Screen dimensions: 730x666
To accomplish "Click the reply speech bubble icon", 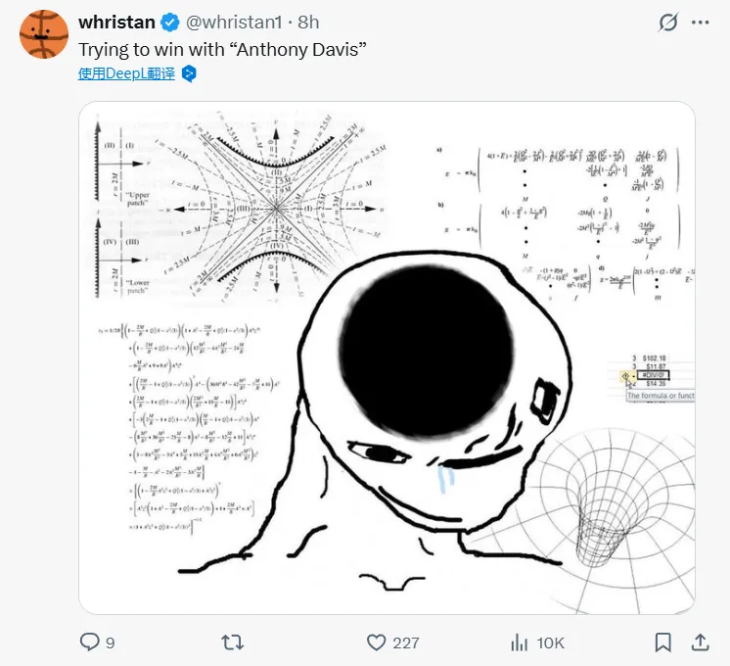I will click(89, 642).
